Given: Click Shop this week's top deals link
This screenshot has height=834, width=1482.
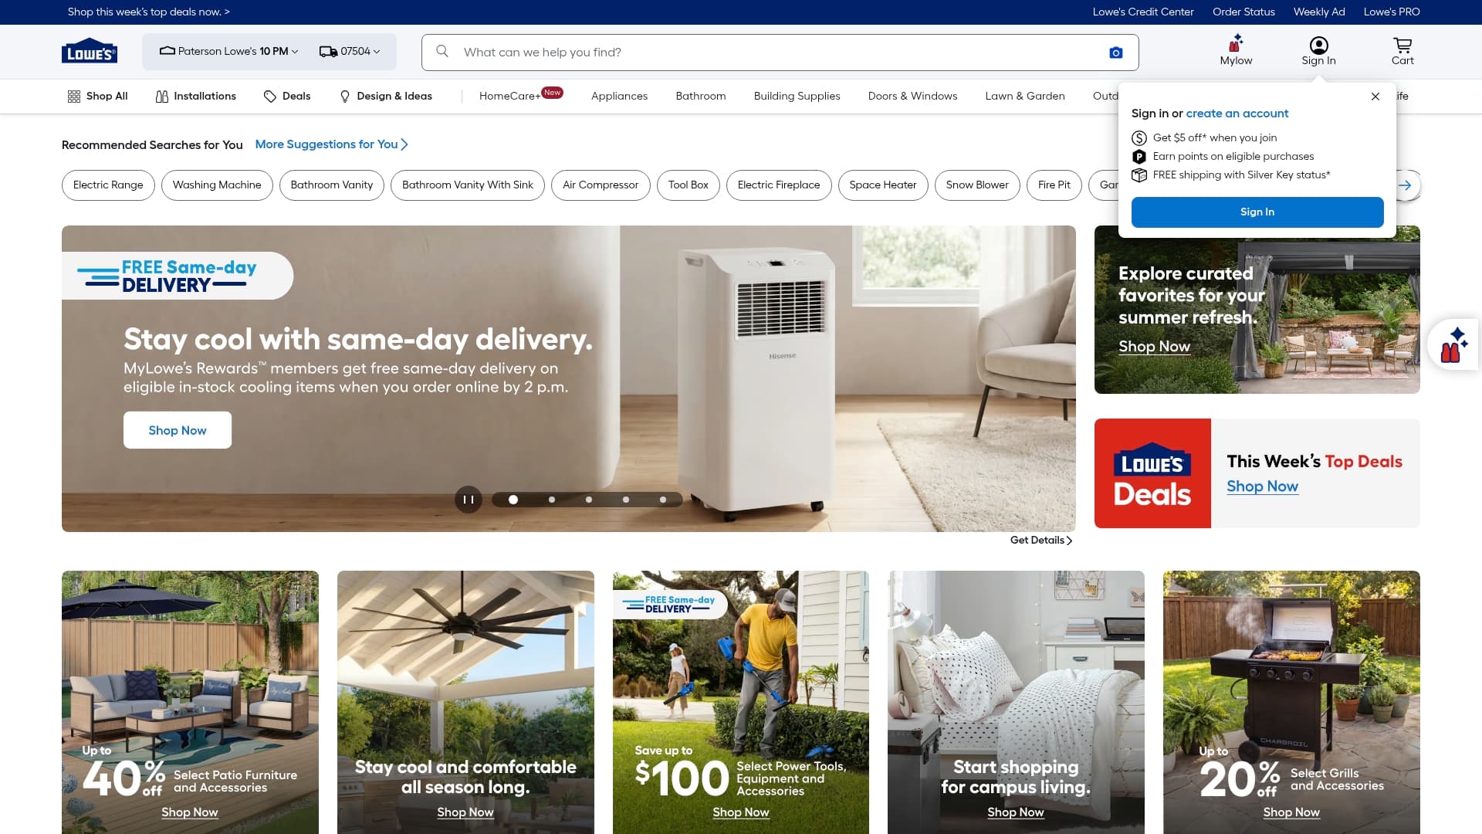Looking at the screenshot, I should coord(149,12).
